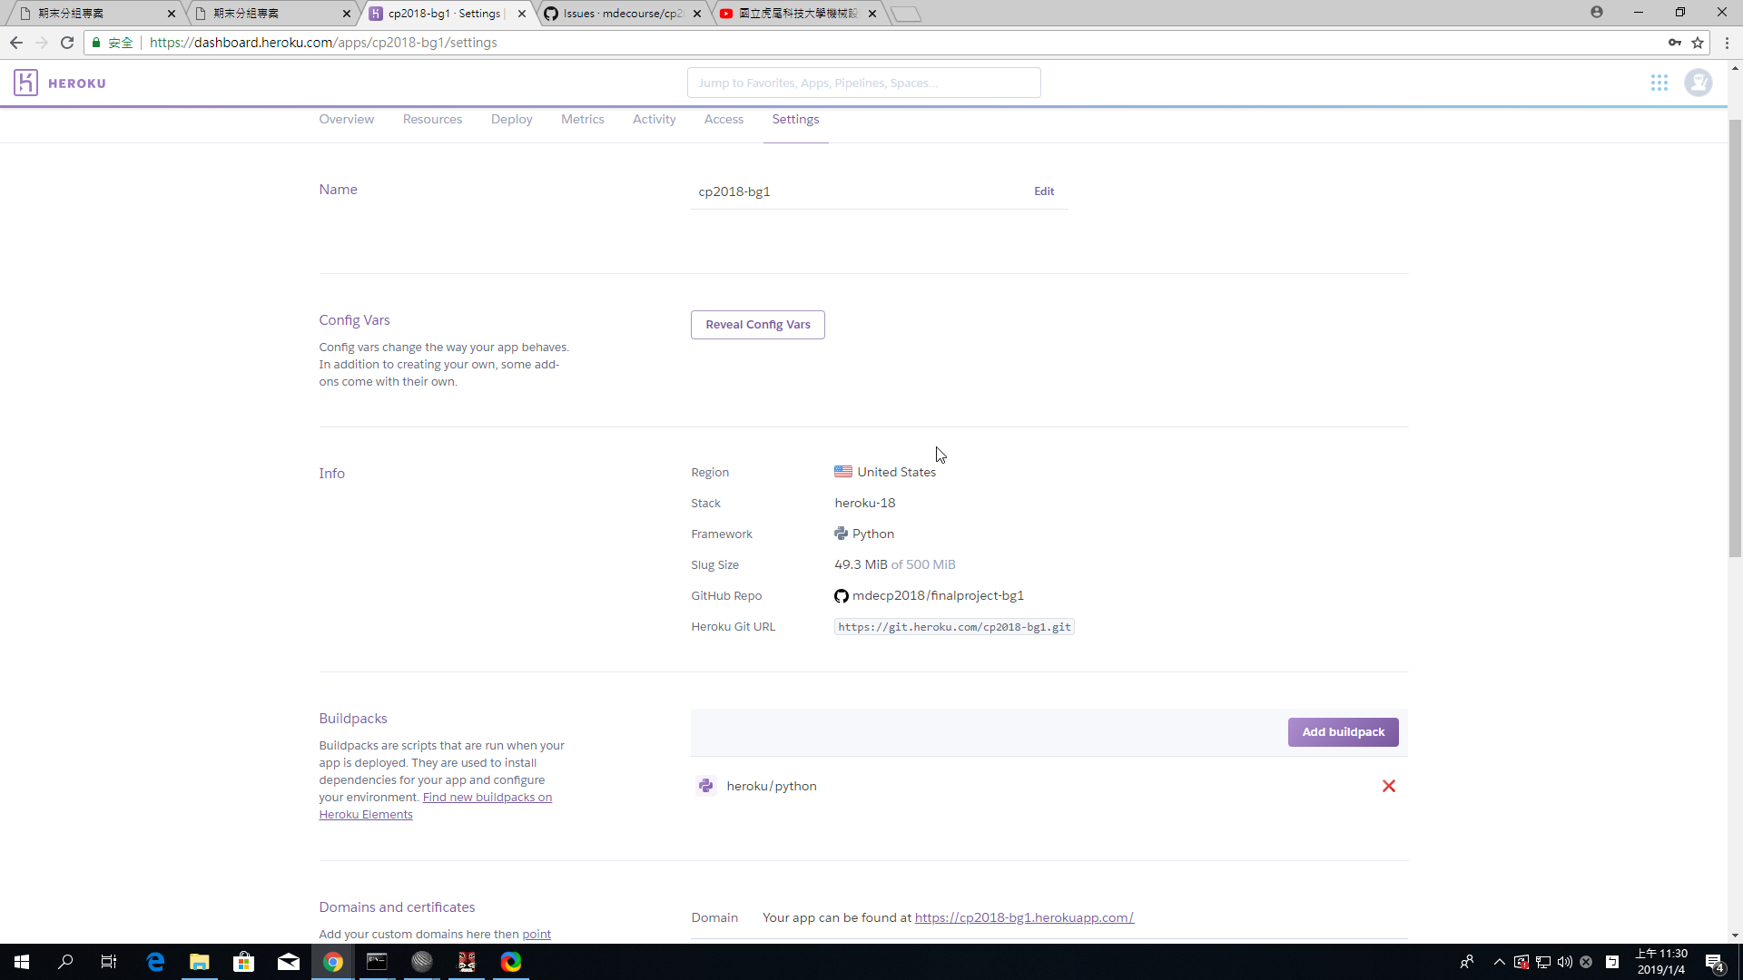Open Windows Start menu
Image resolution: width=1743 pixels, height=980 pixels.
click(x=22, y=962)
